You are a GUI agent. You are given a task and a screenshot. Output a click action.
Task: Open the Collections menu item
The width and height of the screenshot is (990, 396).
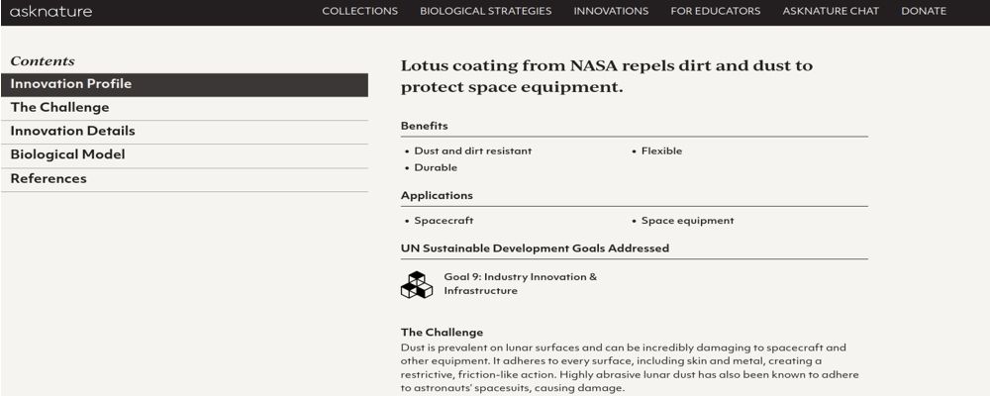(359, 12)
